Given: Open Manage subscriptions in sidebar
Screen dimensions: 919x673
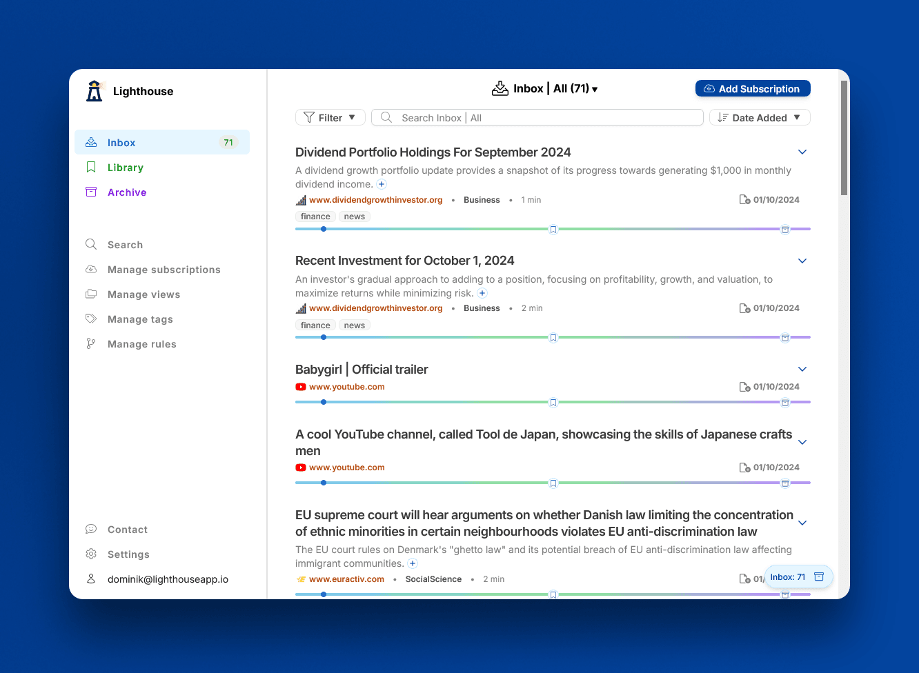Looking at the screenshot, I should click(x=164, y=270).
